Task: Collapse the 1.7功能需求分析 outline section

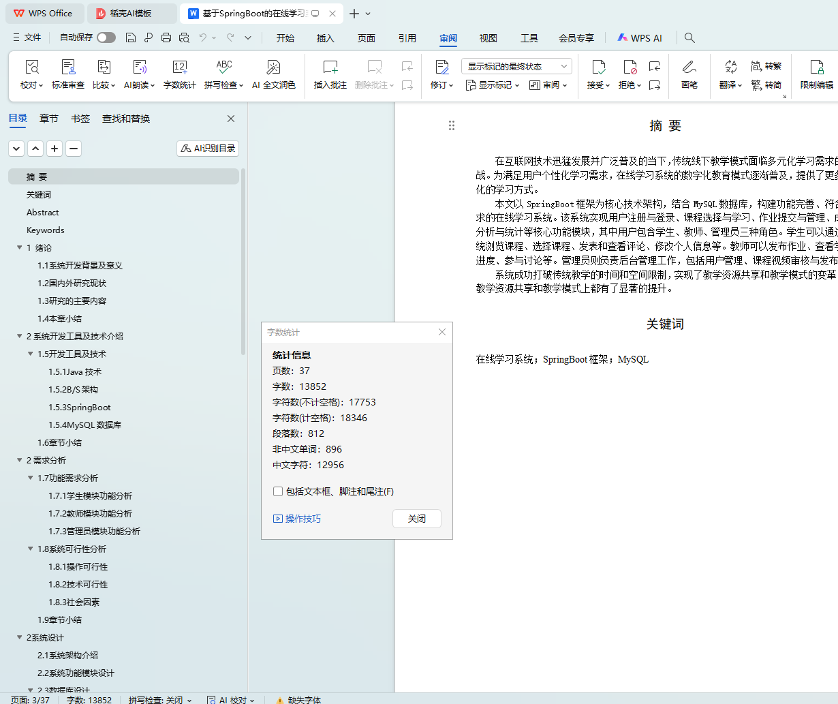Action: [x=31, y=478]
